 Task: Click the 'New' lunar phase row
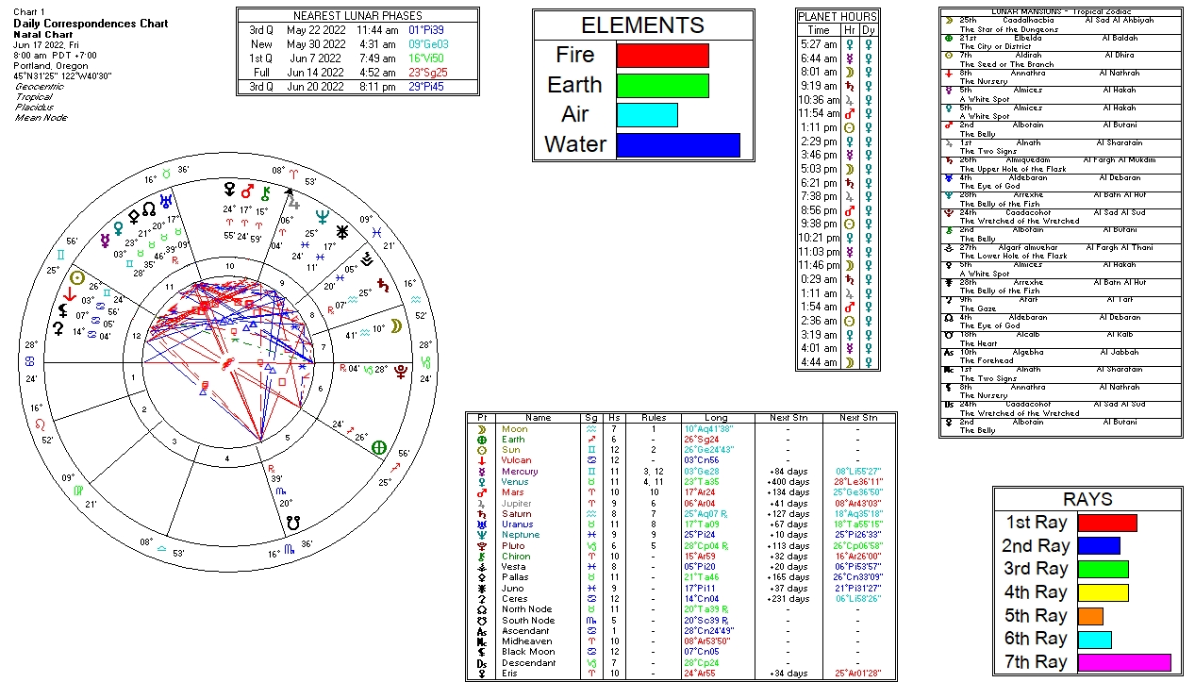point(357,44)
